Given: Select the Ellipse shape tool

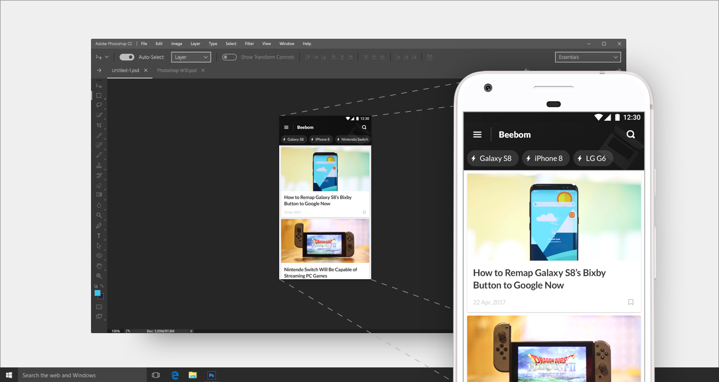Looking at the screenshot, I should (x=99, y=256).
